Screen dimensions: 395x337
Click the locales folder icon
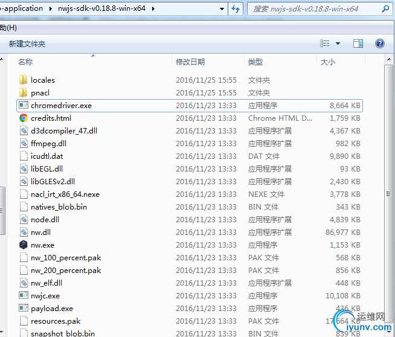pyautogui.click(x=24, y=80)
